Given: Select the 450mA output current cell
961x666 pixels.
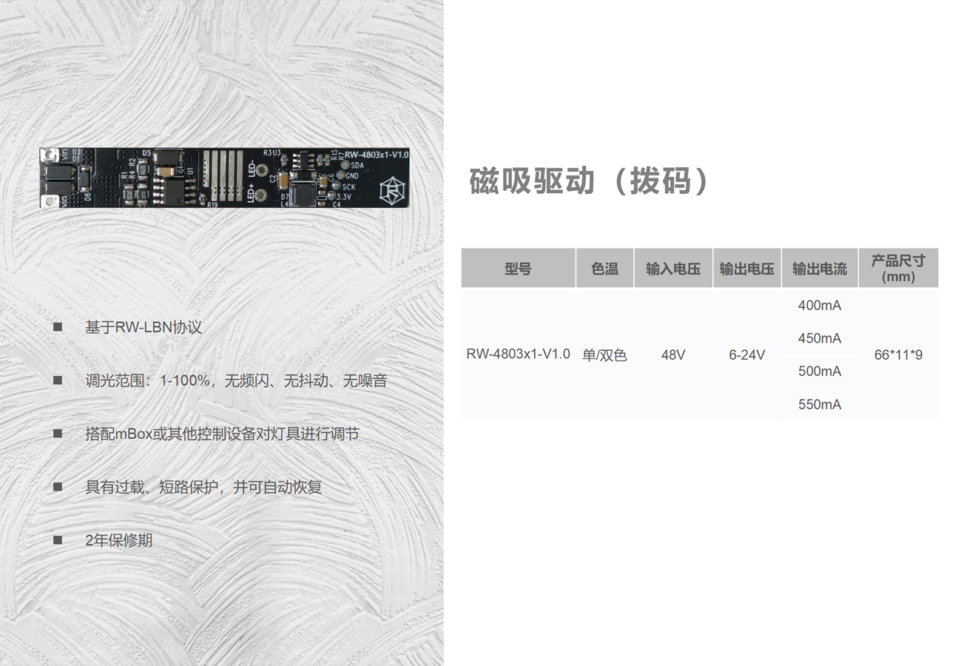Looking at the screenshot, I should tap(820, 338).
